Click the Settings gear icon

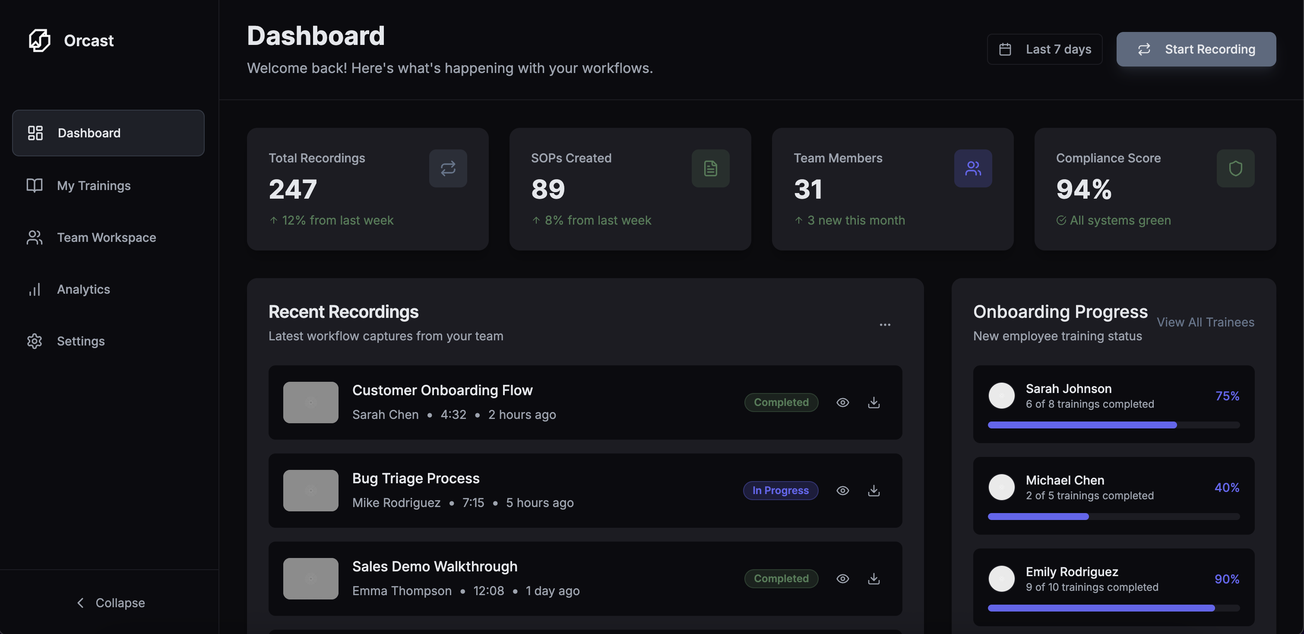pyautogui.click(x=35, y=341)
